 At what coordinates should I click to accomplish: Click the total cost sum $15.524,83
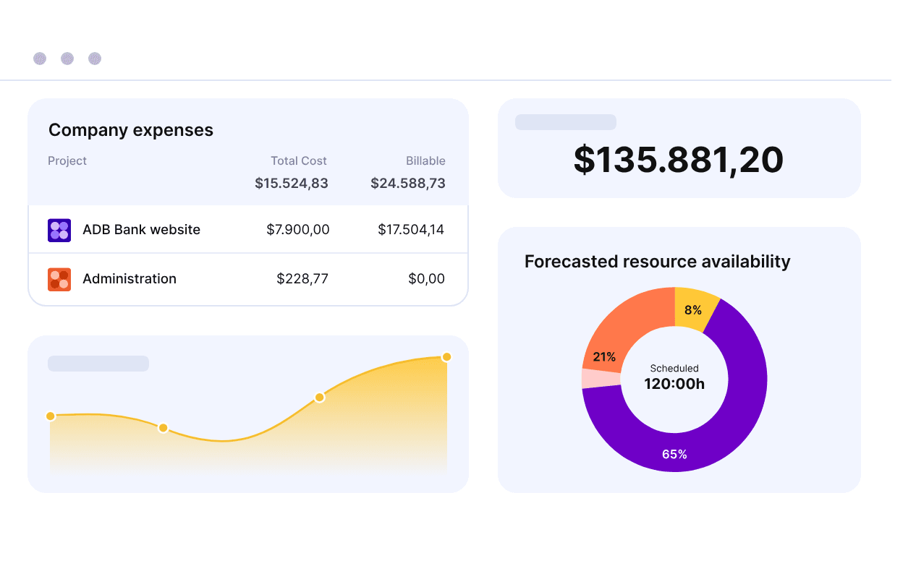point(292,184)
